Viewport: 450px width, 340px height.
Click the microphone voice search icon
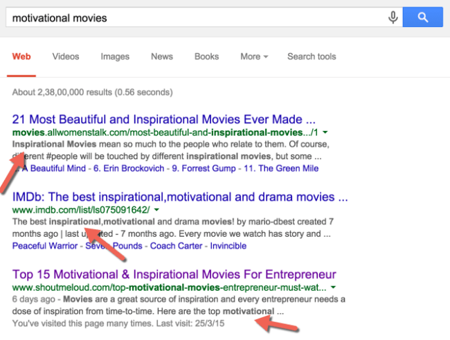[393, 17]
